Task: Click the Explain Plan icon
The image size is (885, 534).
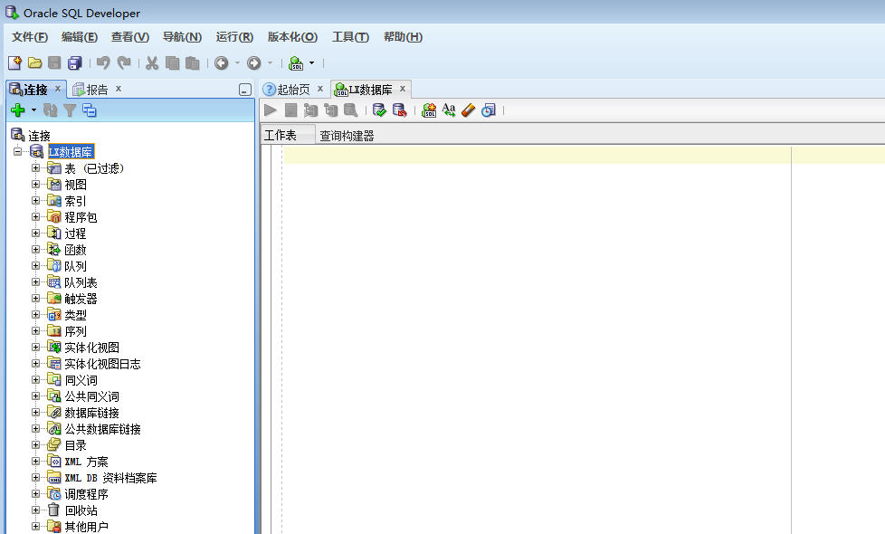Action: 311,110
